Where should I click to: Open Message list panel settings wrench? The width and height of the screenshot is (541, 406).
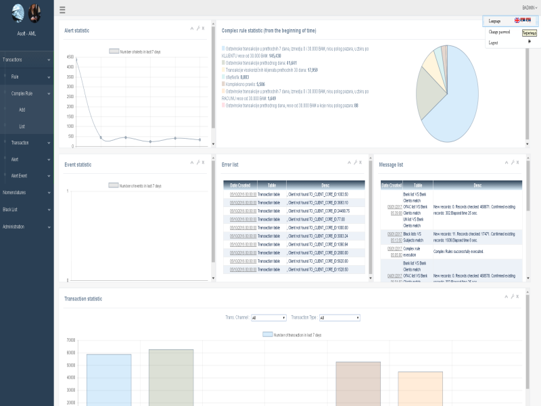(x=513, y=162)
